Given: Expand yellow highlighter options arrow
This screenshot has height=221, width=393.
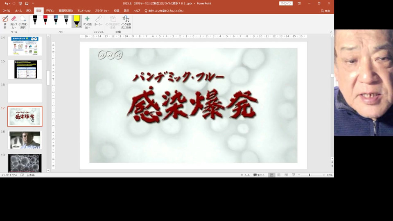Looking at the screenshot, I should click(80, 26).
